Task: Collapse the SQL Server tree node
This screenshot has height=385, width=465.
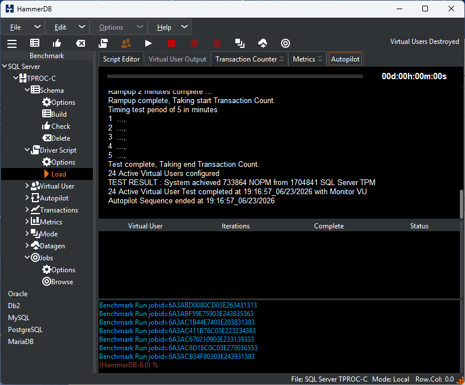Action: click(x=5, y=66)
